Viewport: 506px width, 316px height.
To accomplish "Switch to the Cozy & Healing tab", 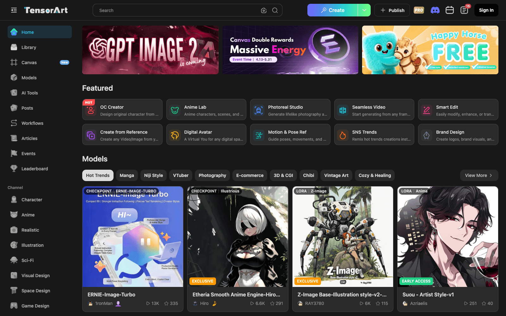I will [375, 175].
